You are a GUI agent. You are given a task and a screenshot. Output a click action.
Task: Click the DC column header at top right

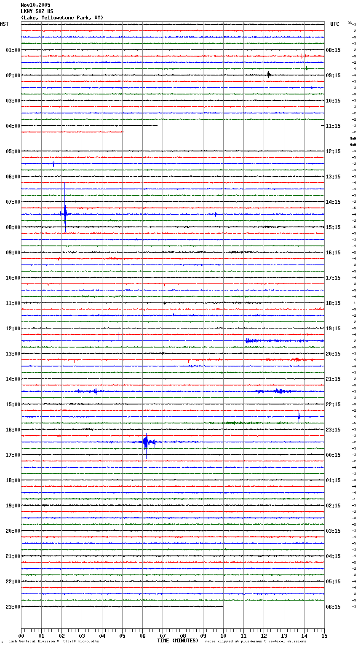[x=350, y=23]
